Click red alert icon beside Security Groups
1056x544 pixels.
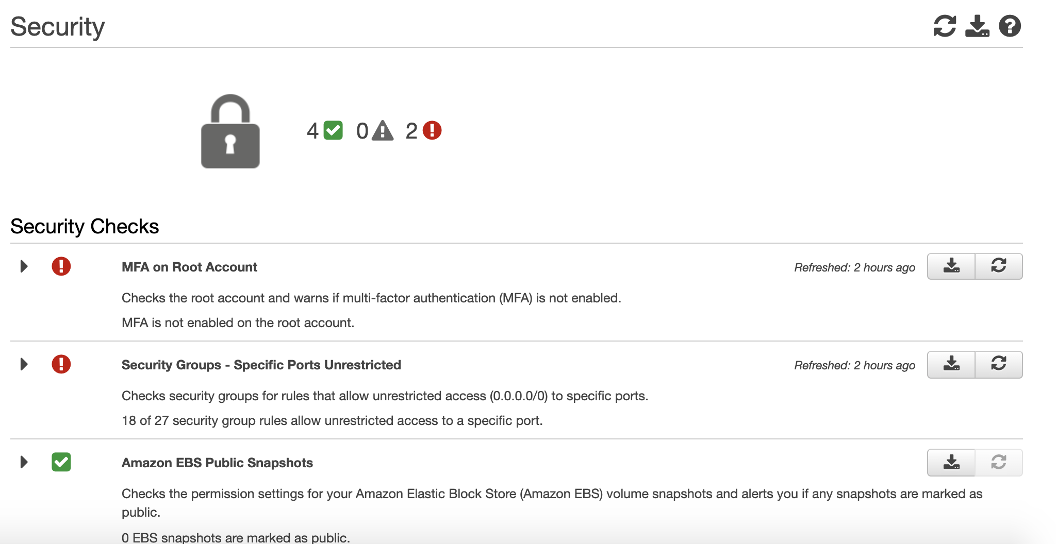click(x=61, y=364)
